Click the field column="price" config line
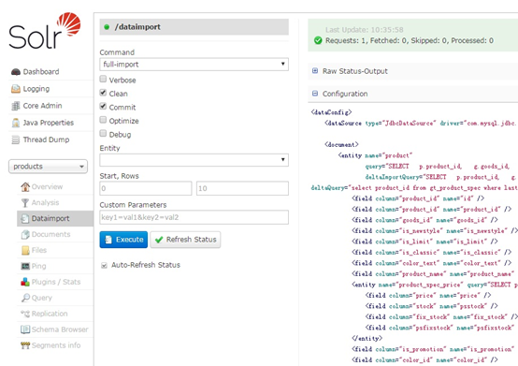The image size is (518, 366). click(x=428, y=295)
